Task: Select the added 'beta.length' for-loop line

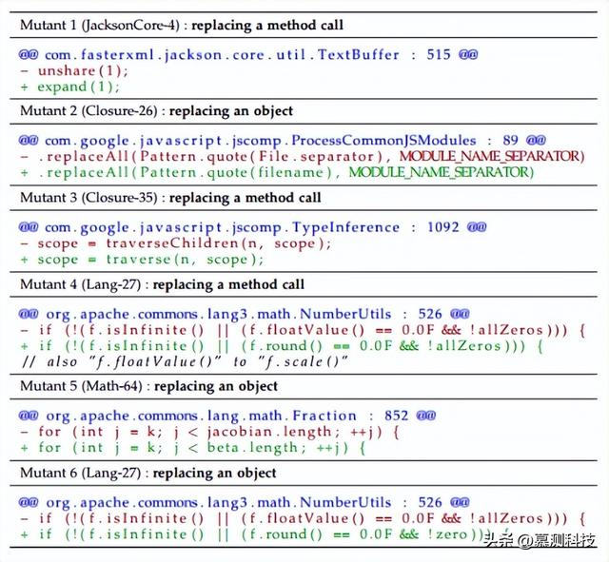Action: pos(193,448)
